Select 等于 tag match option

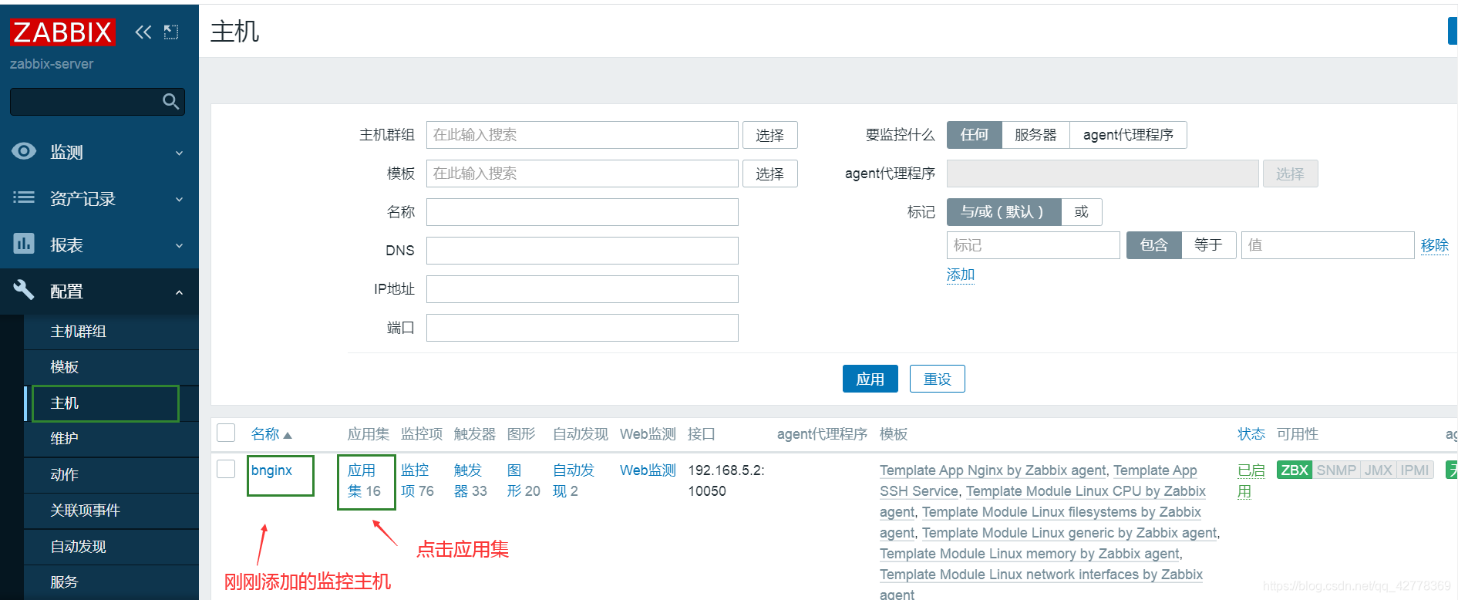tap(1208, 245)
